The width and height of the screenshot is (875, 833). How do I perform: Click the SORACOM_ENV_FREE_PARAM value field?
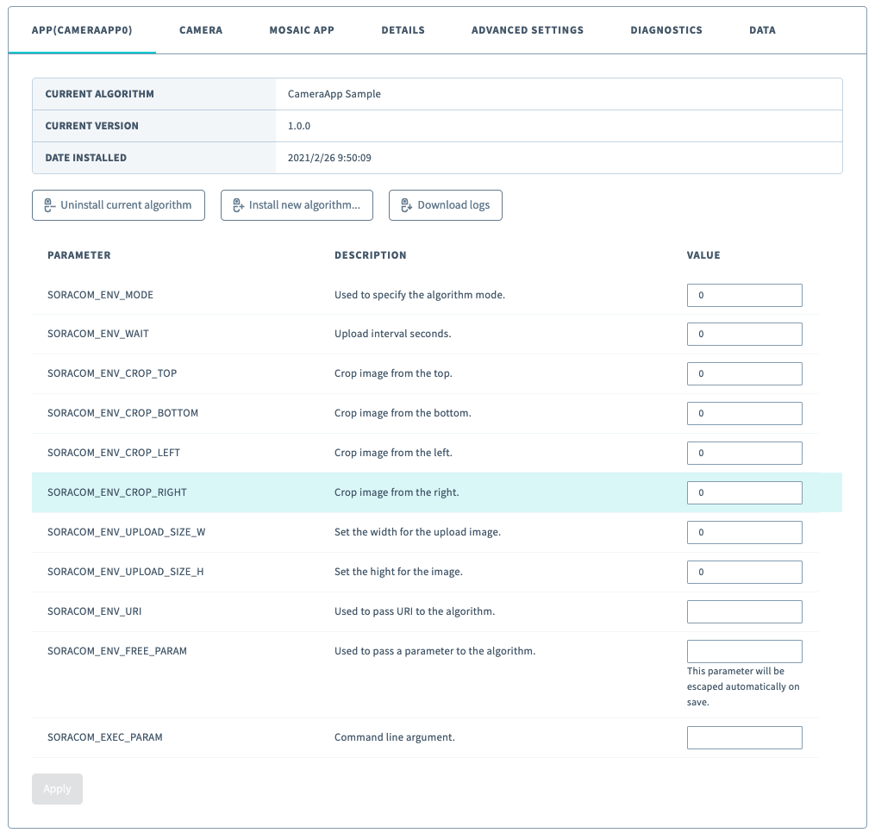[x=745, y=651]
